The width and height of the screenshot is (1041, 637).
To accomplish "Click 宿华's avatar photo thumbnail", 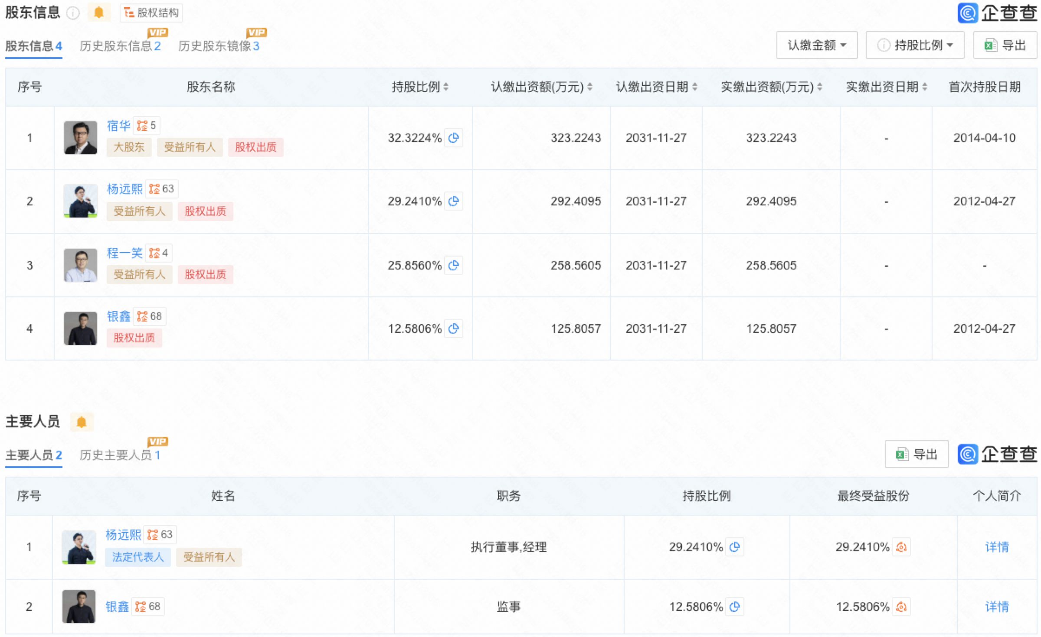I will (x=81, y=138).
